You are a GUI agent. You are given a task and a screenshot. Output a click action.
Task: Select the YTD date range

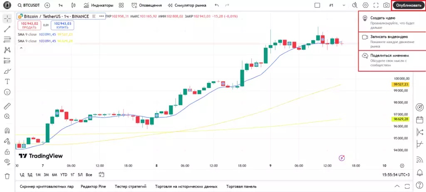pos(64,175)
